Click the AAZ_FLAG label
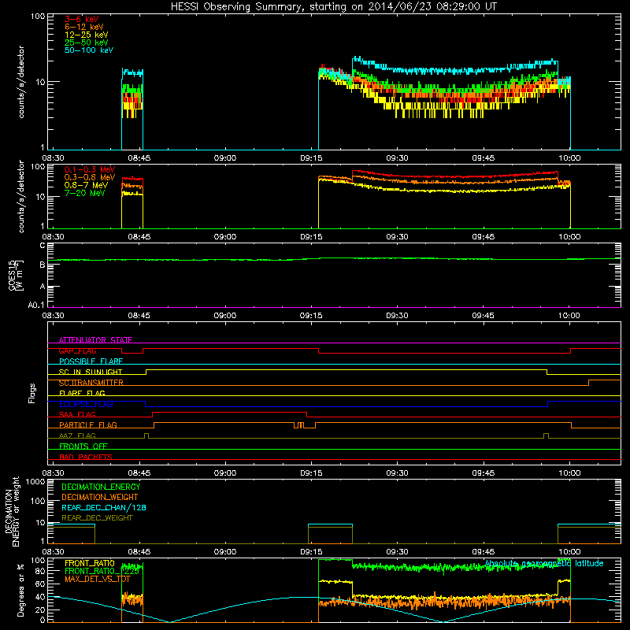The image size is (630, 630). coord(77,435)
